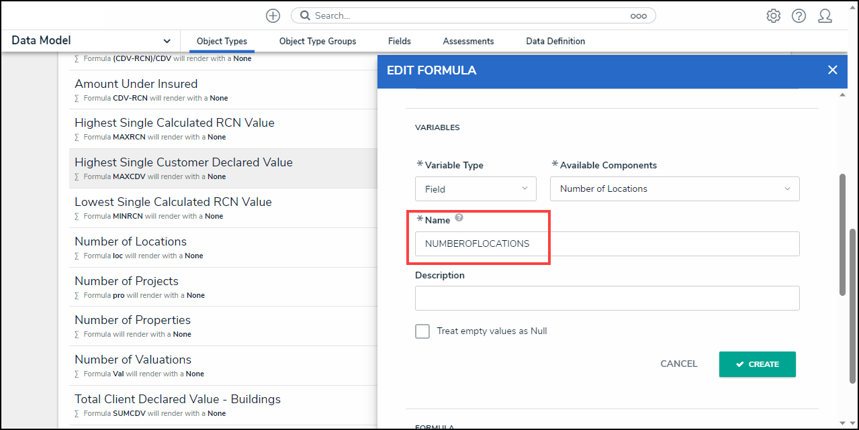859x430 pixels.
Task: Click the search magnifier icon
Action: (x=305, y=15)
